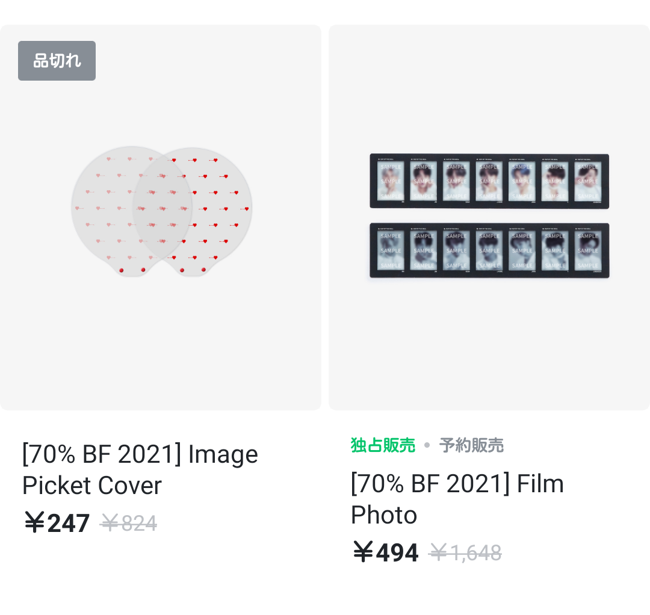
Task: Open the Film Photo product title
Action: (457, 499)
